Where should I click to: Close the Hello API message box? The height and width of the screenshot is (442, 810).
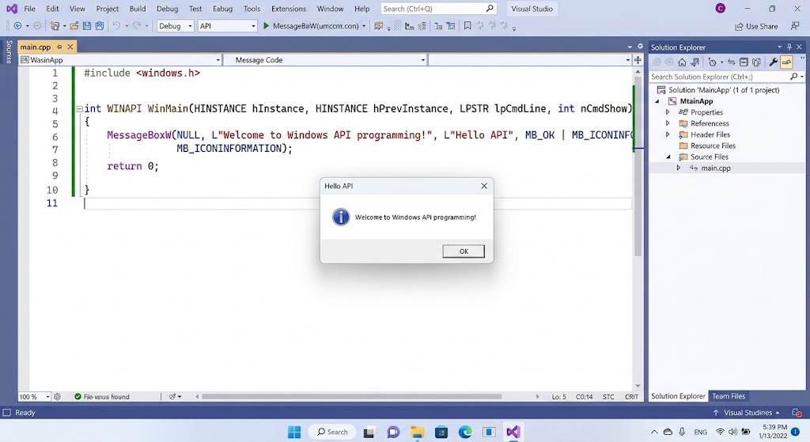click(484, 186)
